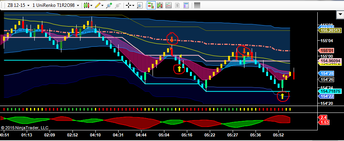
Task: Click the 154'26 current price marker
Action: 326,79
